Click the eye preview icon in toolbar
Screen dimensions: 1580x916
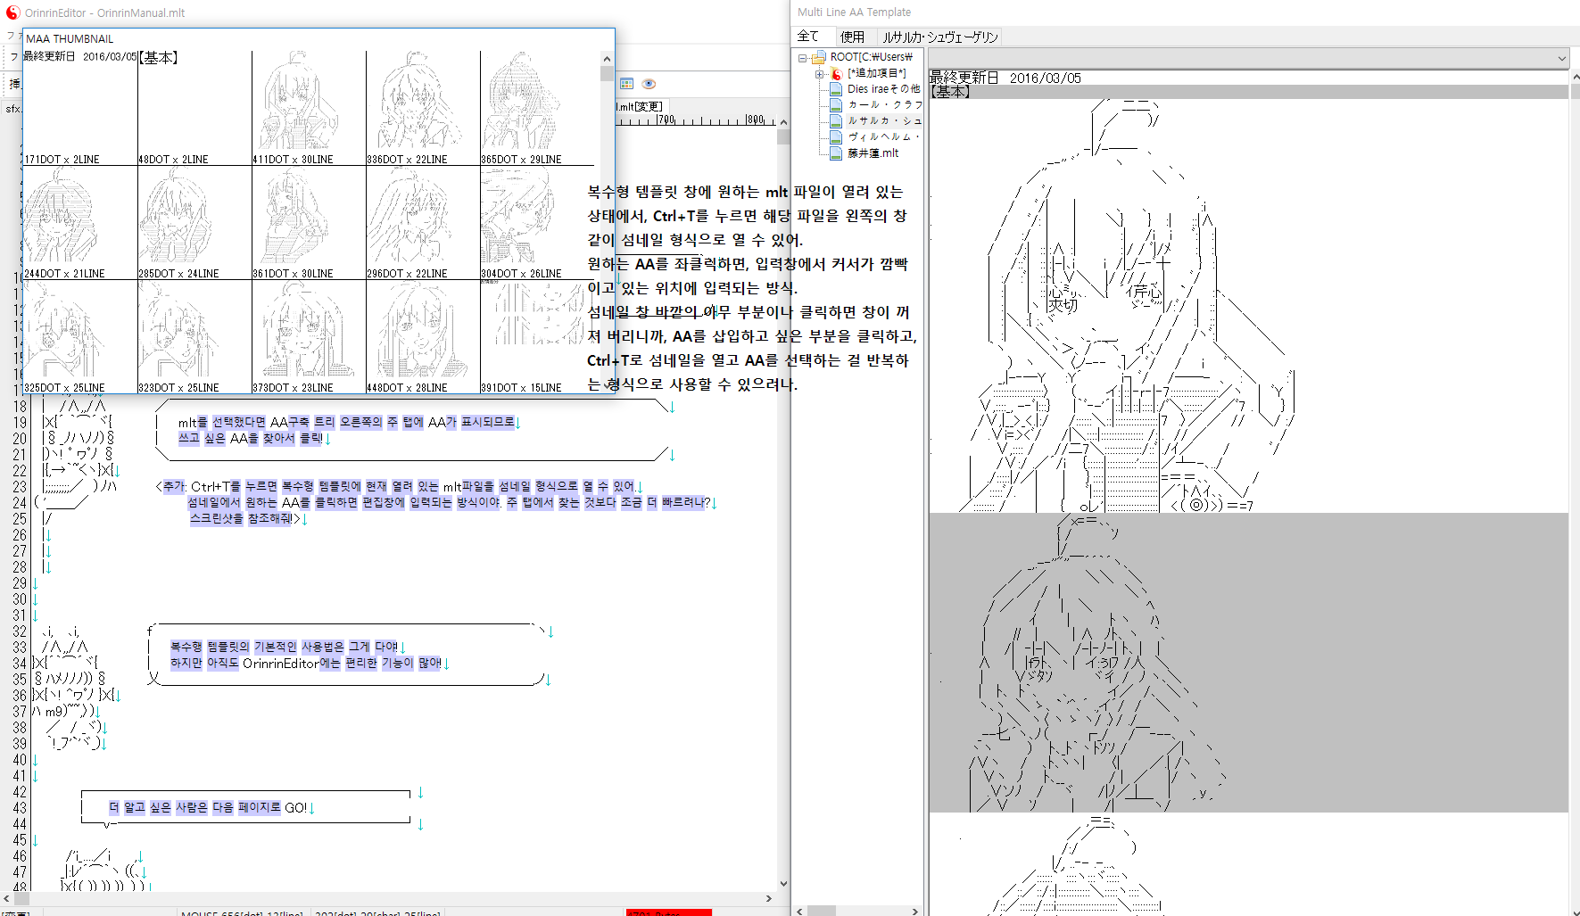649,84
